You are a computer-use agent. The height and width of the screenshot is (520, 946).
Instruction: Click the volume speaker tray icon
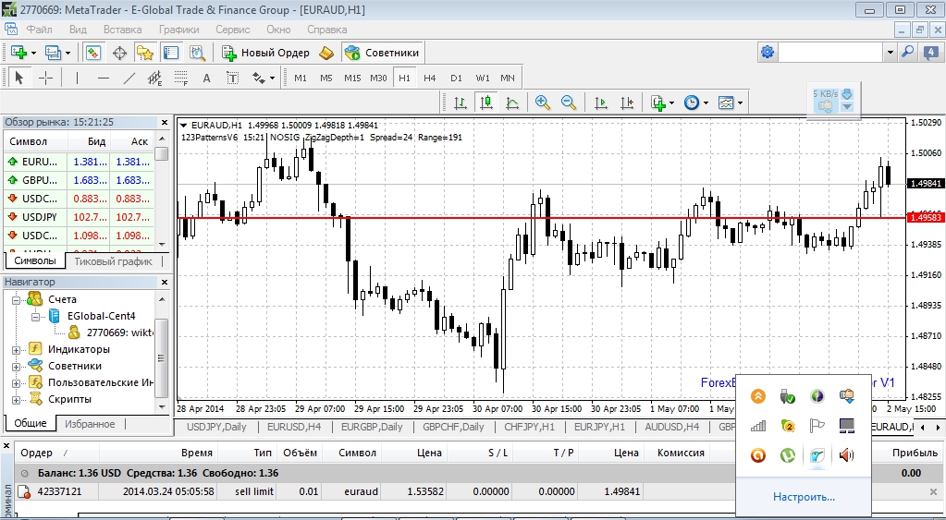846,455
